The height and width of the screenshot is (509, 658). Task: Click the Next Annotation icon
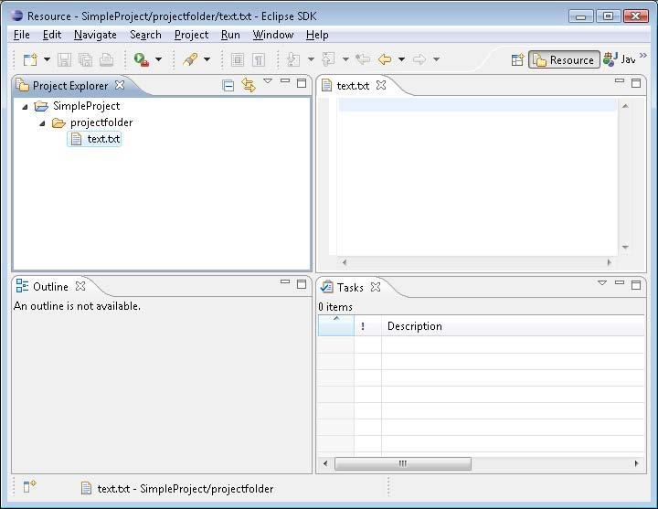click(293, 59)
